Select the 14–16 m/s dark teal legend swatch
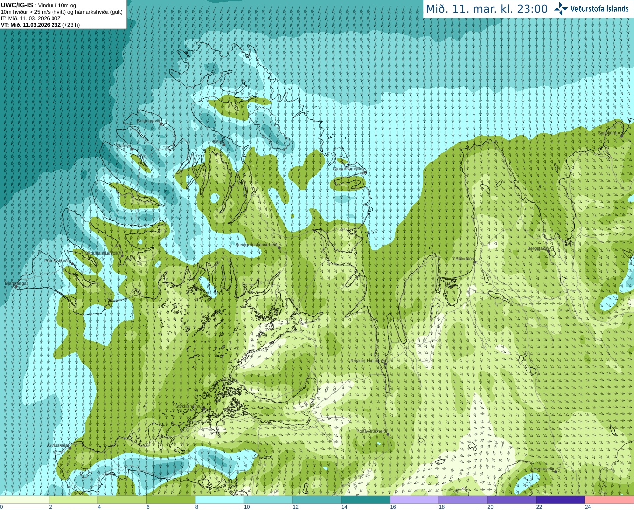 [x=366, y=500]
